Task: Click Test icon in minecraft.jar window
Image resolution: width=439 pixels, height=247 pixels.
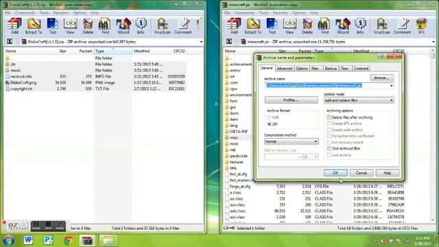Action: pyautogui.click(x=272, y=26)
